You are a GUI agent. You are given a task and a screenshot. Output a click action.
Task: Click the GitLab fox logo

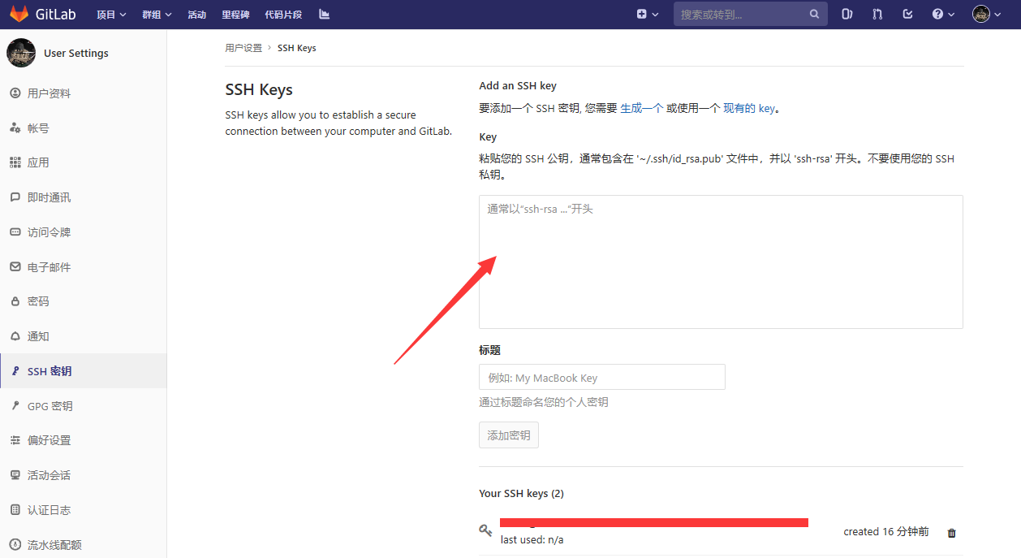point(20,13)
